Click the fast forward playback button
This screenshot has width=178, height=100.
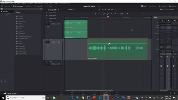[103, 10]
